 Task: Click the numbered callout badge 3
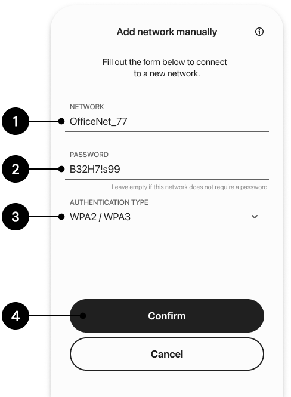click(16, 217)
